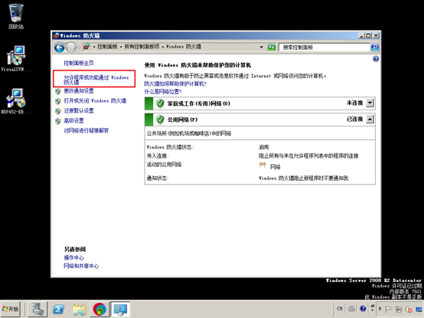The width and height of the screenshot is (424, 318).
Task: Click the shield icon beside 打开或关闭 Windows 防火墙
Action: [x=58, y=101]
